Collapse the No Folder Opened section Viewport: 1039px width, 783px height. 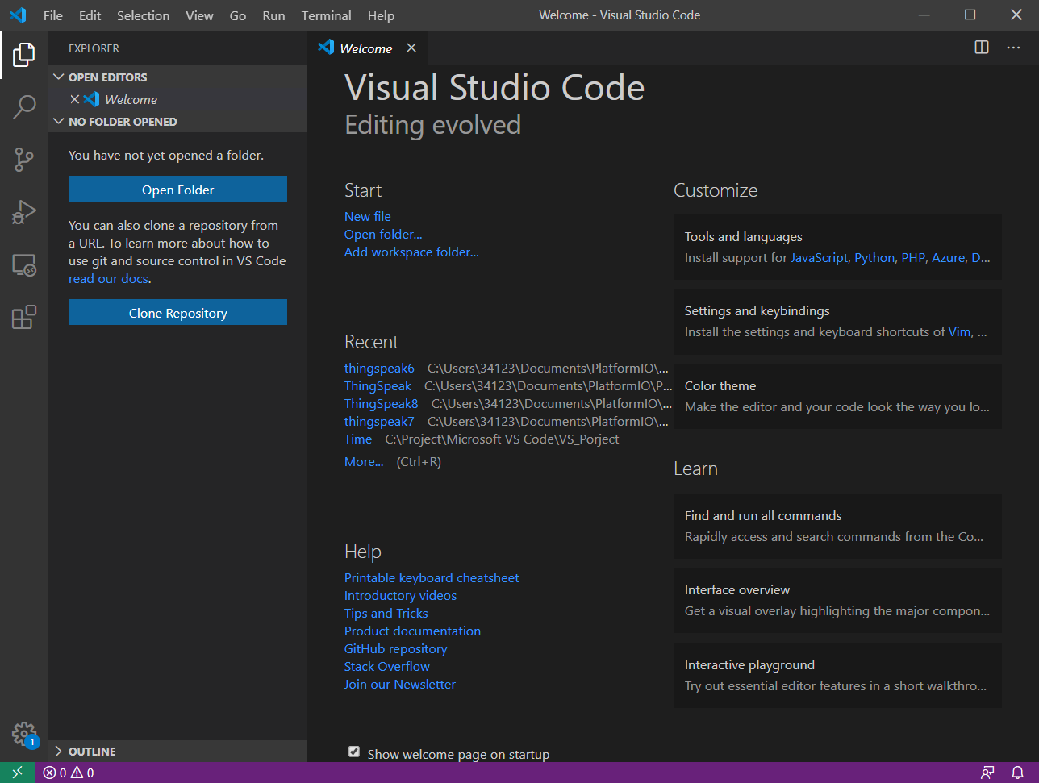click(x=58, y=122)
